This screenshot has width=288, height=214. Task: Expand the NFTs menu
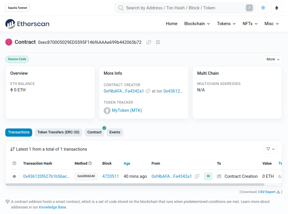tap(250, 24)
